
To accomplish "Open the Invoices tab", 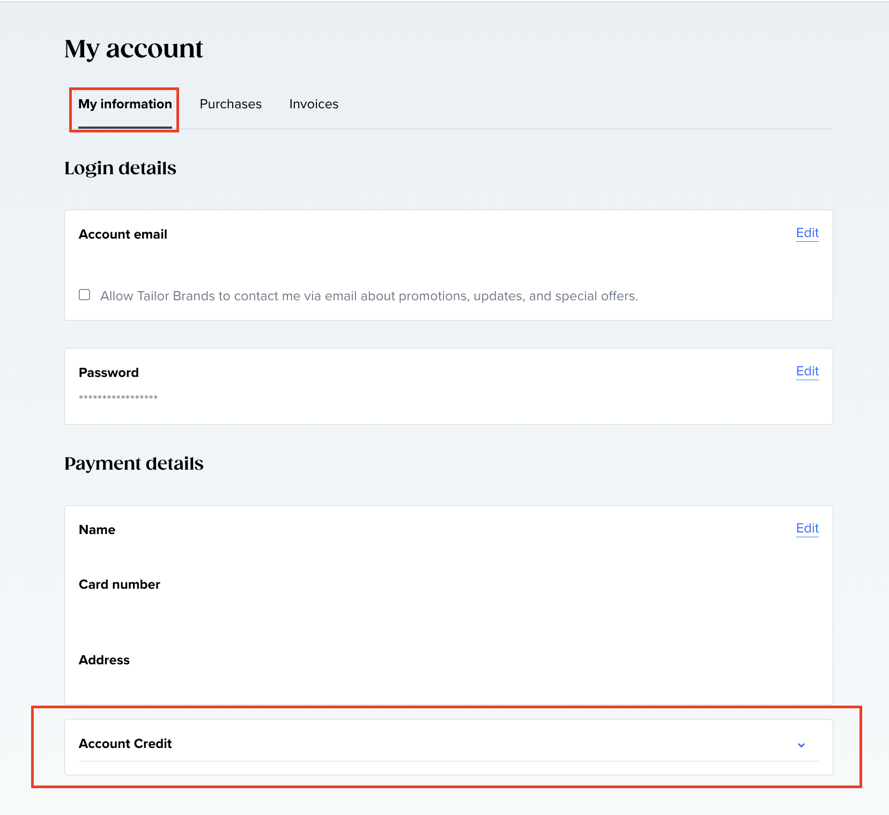I will [x=314, y=104].
